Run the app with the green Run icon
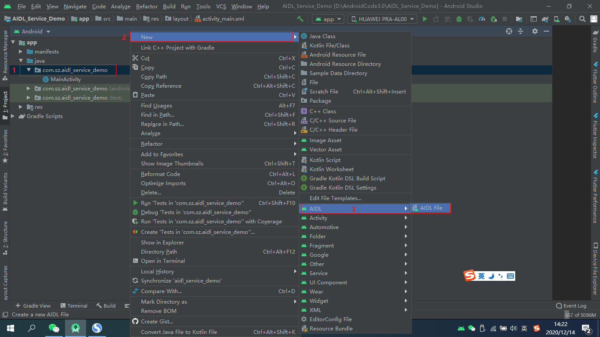The height and width of the screenshot is (337, 600). 424,18
